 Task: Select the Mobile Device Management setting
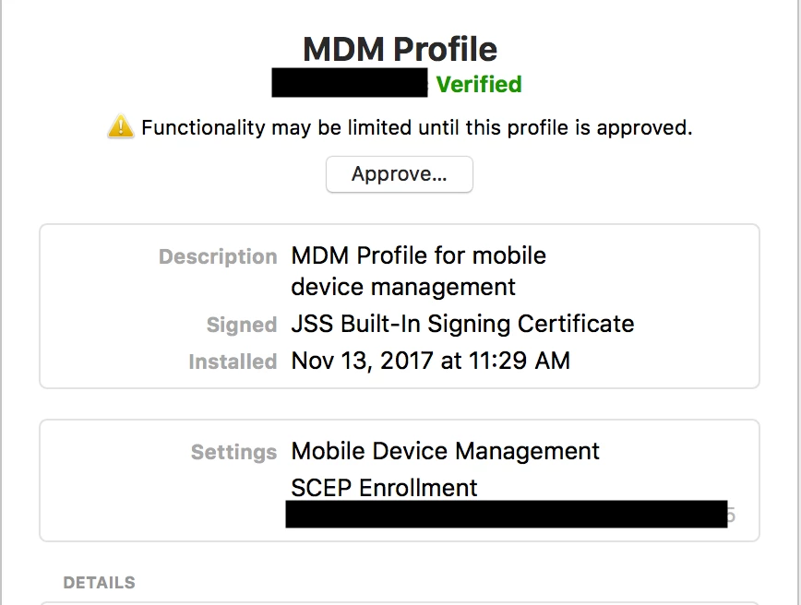tap(445, 451)
